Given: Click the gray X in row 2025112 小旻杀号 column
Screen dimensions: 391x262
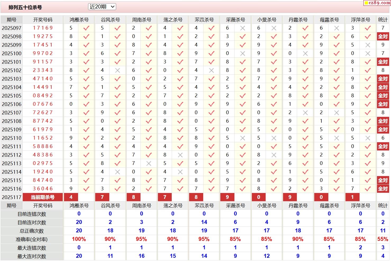Looking at the screenshot, I should click(x=274, y=155).
